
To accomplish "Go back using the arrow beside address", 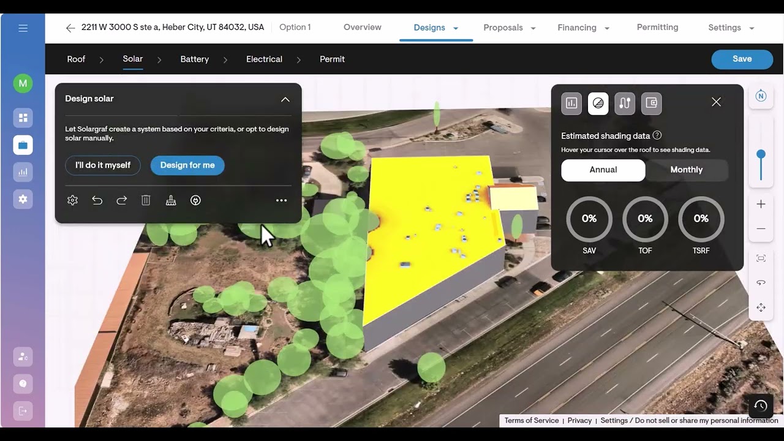I will pyautogui.click(x=70, y=28).
